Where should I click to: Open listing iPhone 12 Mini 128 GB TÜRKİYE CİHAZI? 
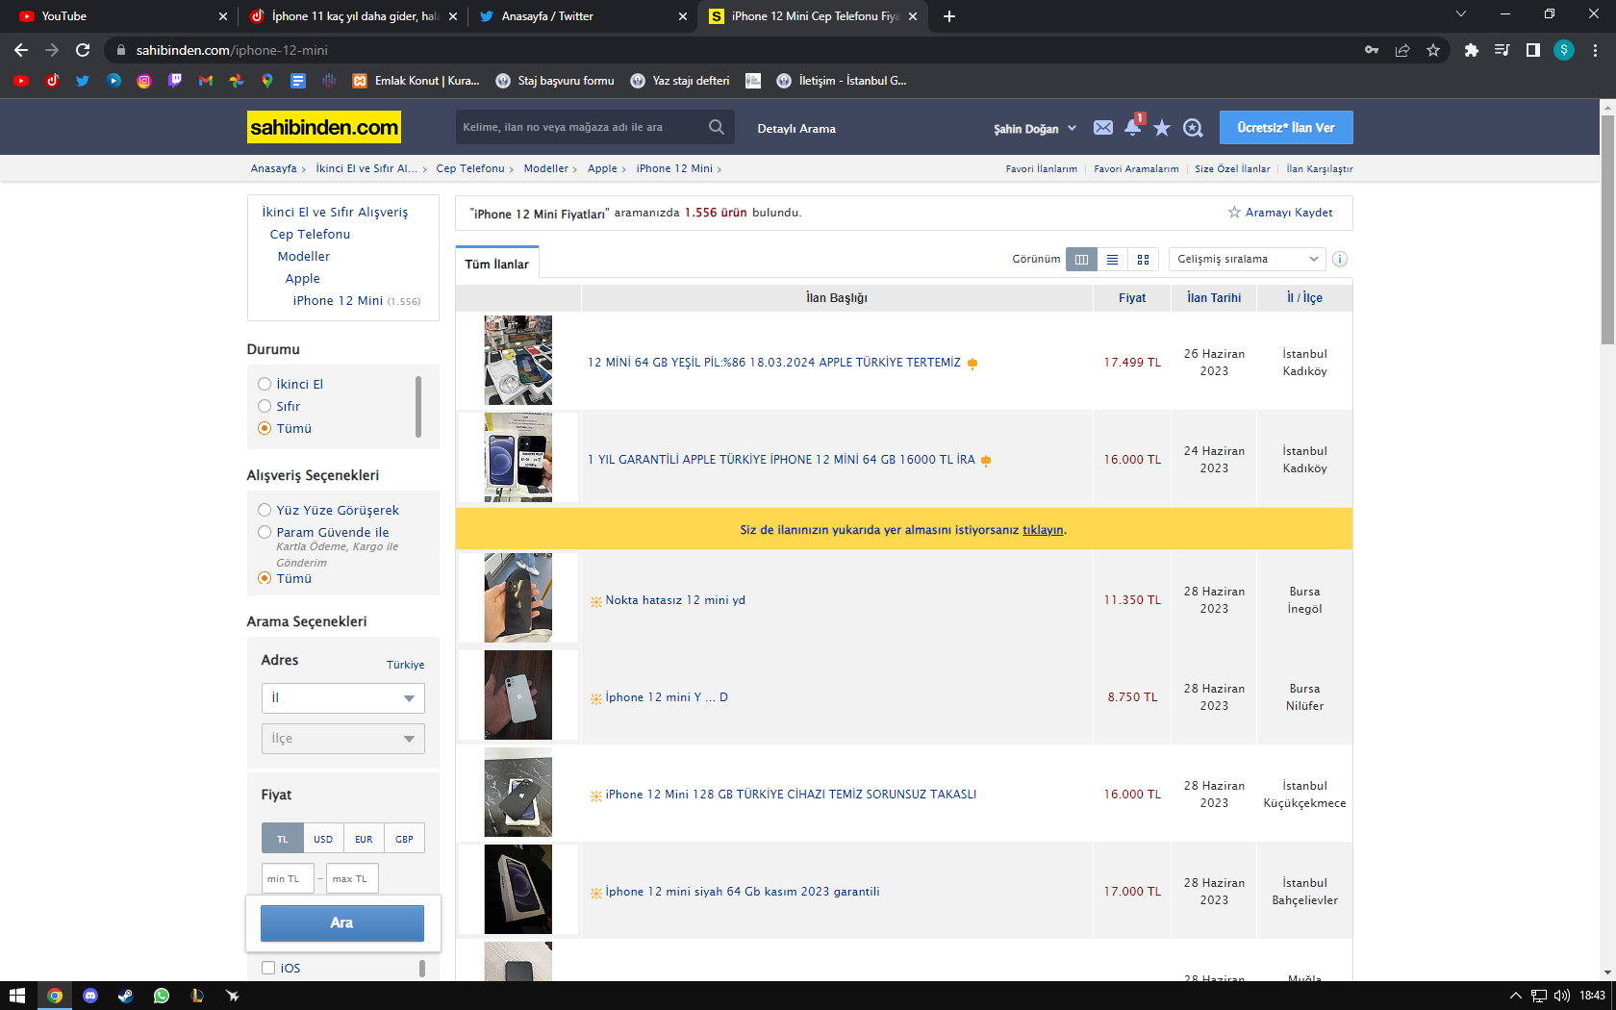point(791,795)
